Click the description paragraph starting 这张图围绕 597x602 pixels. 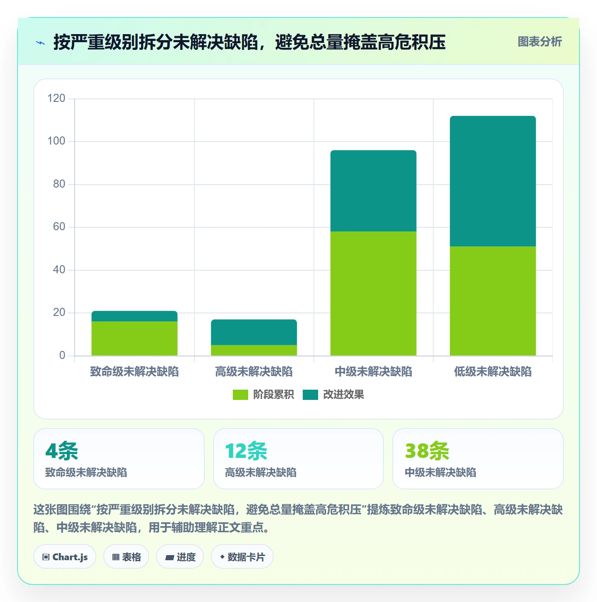(x=298, y=518)
